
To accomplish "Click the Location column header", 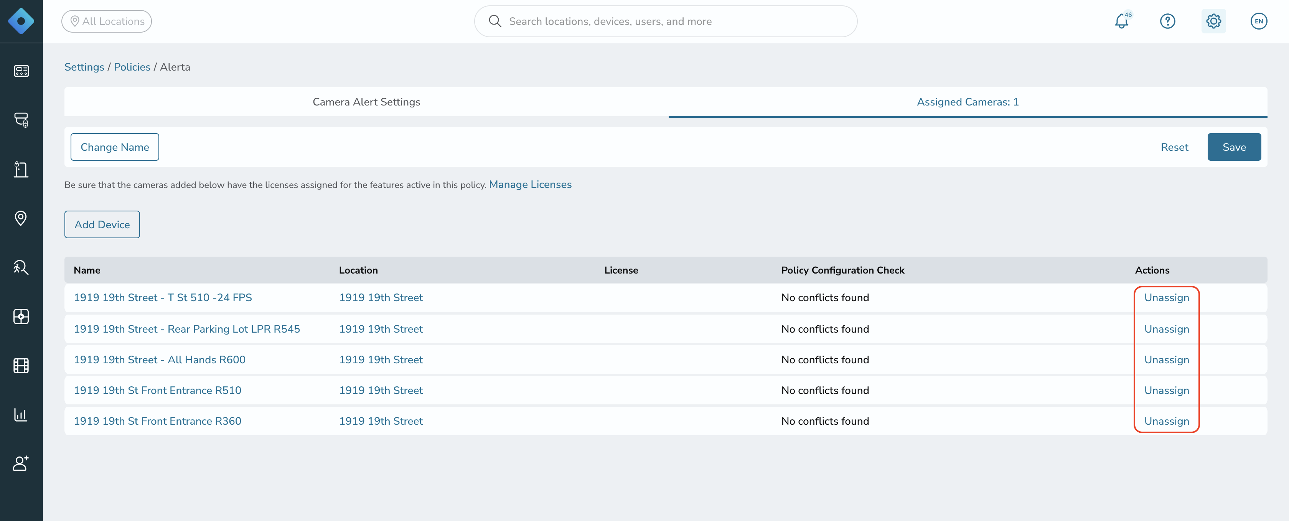I will pyautogui.click(x=358, y=270).
